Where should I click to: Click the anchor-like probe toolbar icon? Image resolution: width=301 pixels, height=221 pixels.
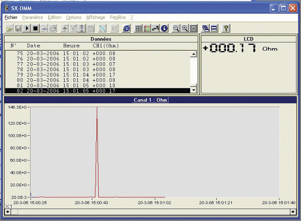[x=82, y=29]
